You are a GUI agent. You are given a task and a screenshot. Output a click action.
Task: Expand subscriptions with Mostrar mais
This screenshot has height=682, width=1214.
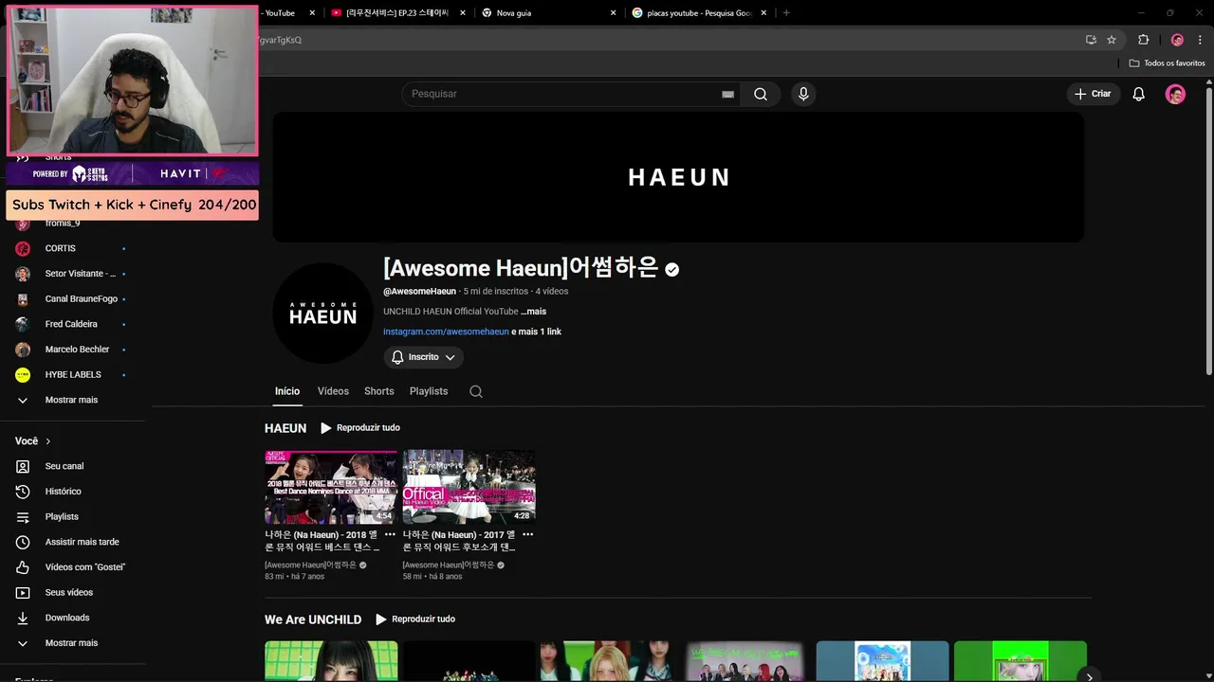click(71, 400)
